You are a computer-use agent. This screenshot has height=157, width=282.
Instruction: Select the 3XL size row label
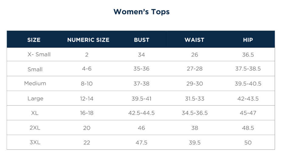pos(35,142)
